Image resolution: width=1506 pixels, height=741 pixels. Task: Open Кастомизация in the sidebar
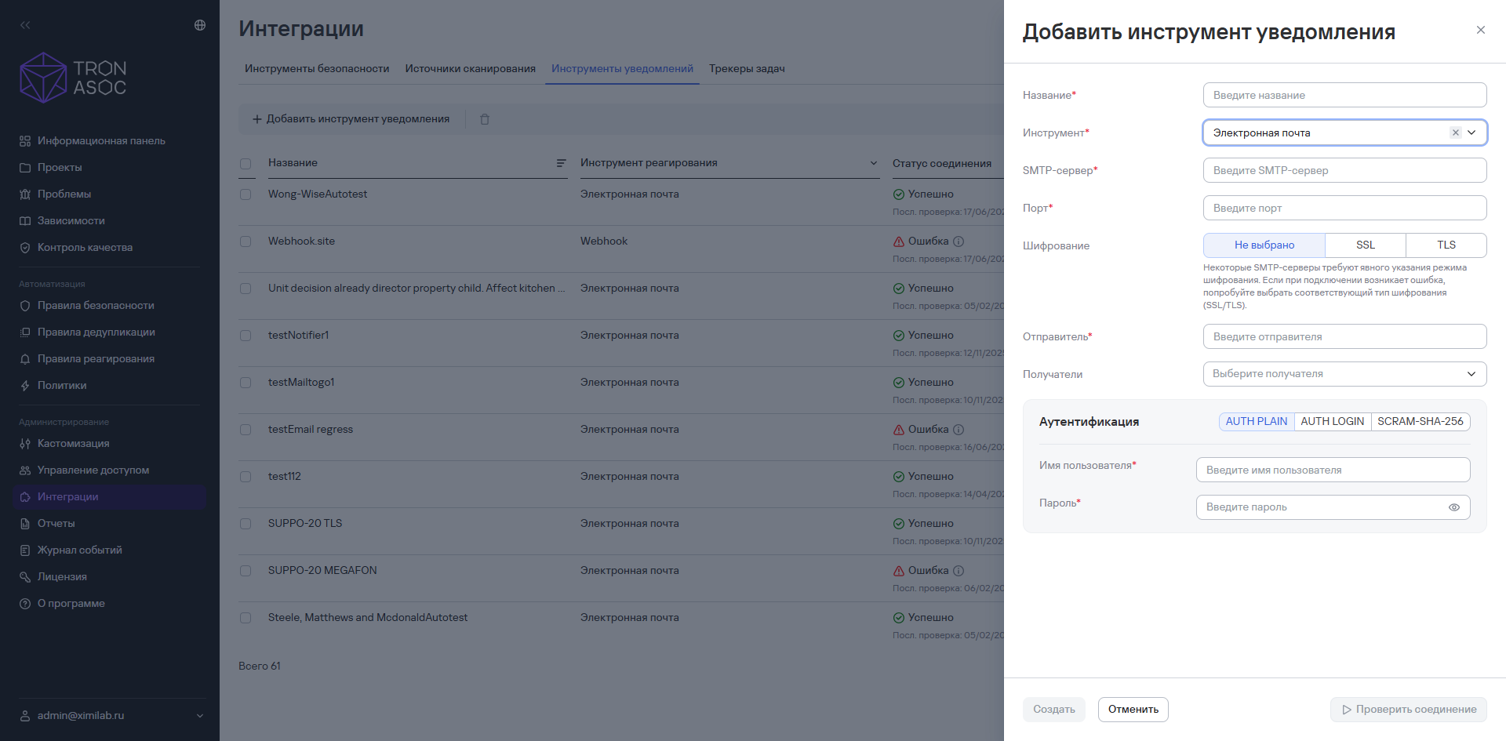(74, 444)
